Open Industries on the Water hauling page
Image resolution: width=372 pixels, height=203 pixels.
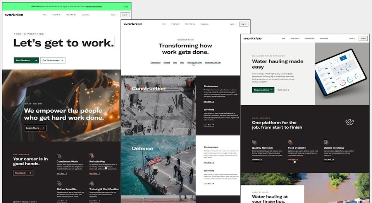[x=324, y=38]
